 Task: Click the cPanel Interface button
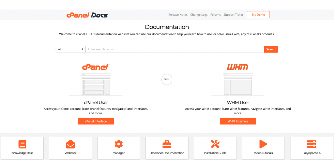tap(96, 121)
